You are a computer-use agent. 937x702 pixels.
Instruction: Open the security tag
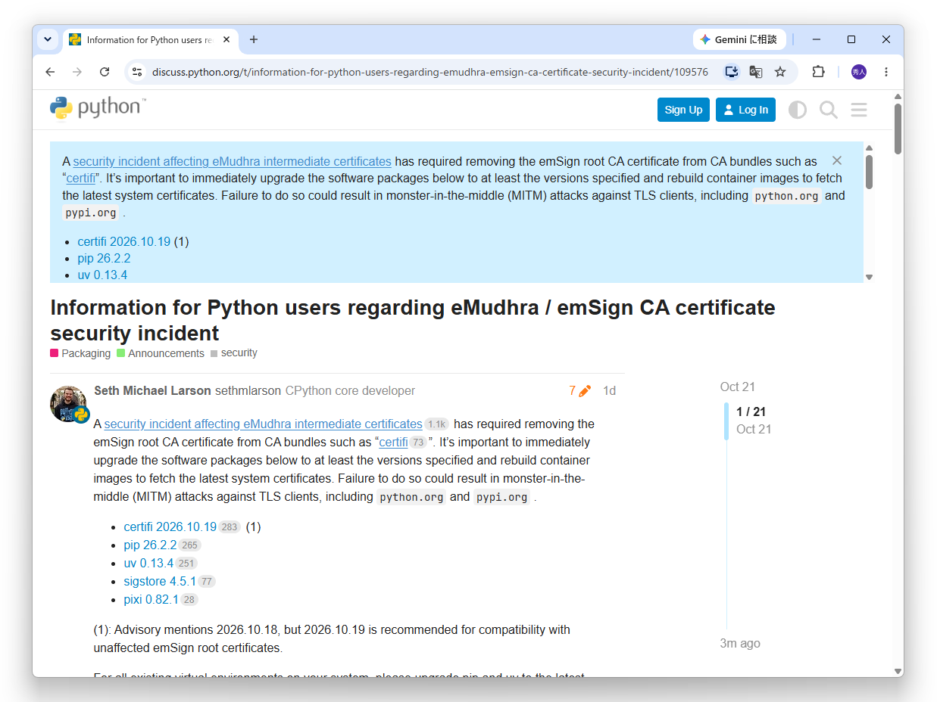click(234, 353)
